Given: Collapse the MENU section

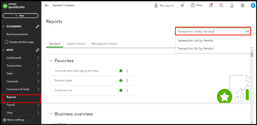Looking at the screenshot, I should tap(4, 50).
